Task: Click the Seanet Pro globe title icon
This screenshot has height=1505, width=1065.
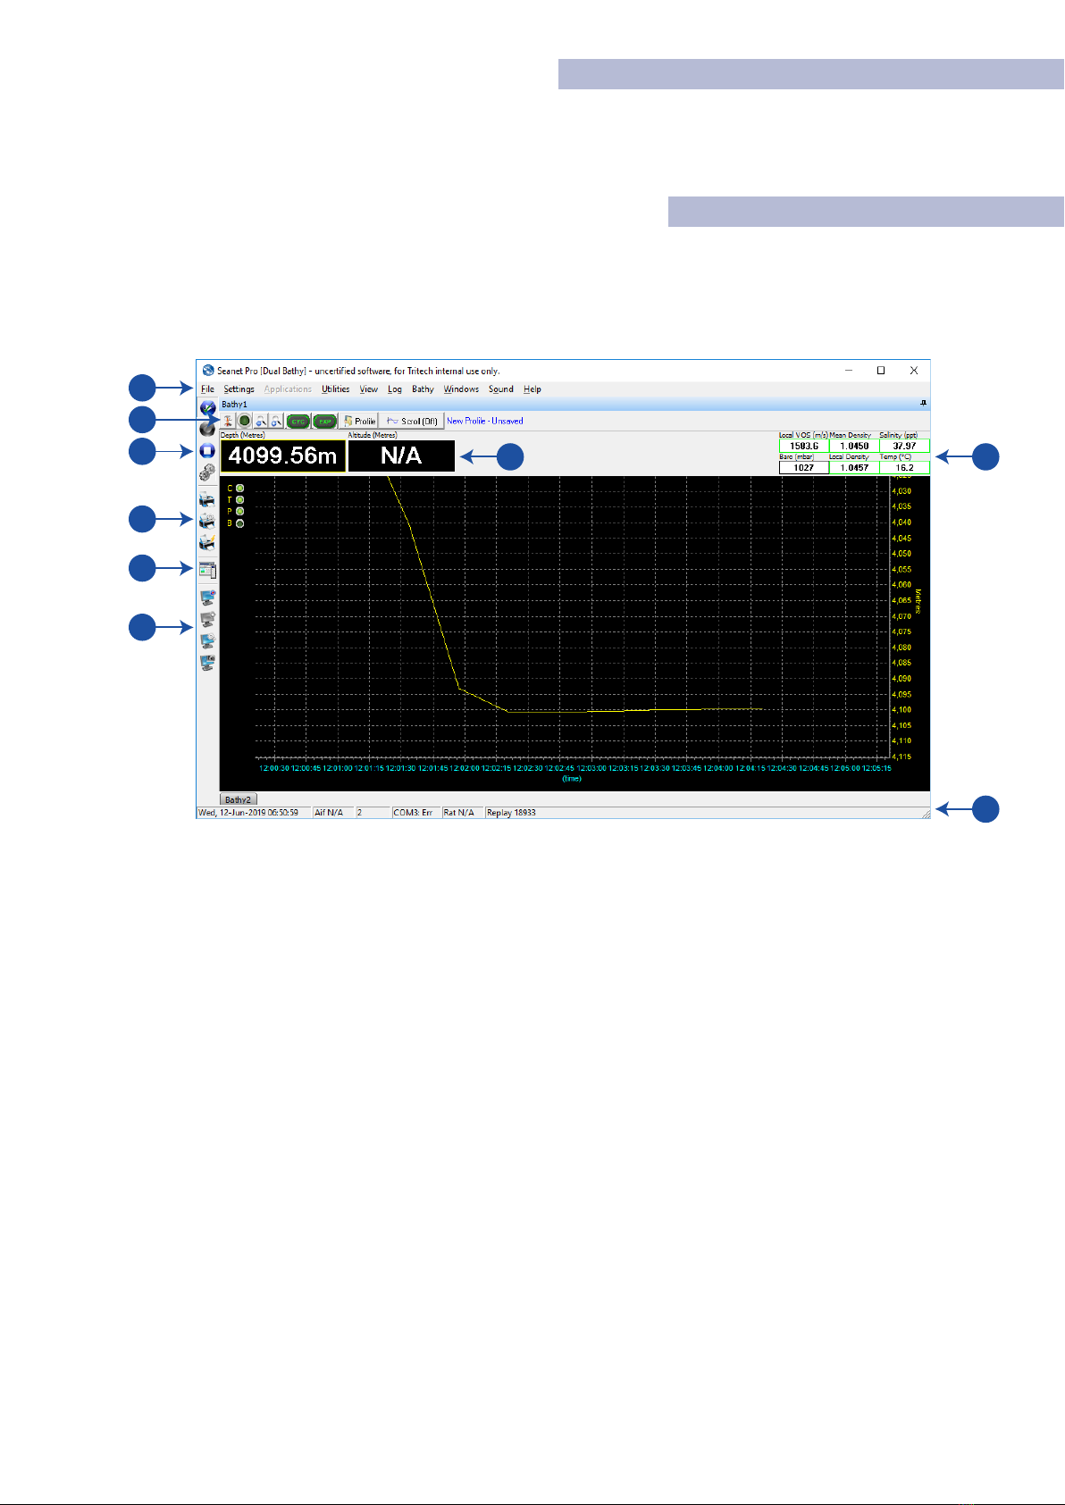Action: click(x=208, y=371)
